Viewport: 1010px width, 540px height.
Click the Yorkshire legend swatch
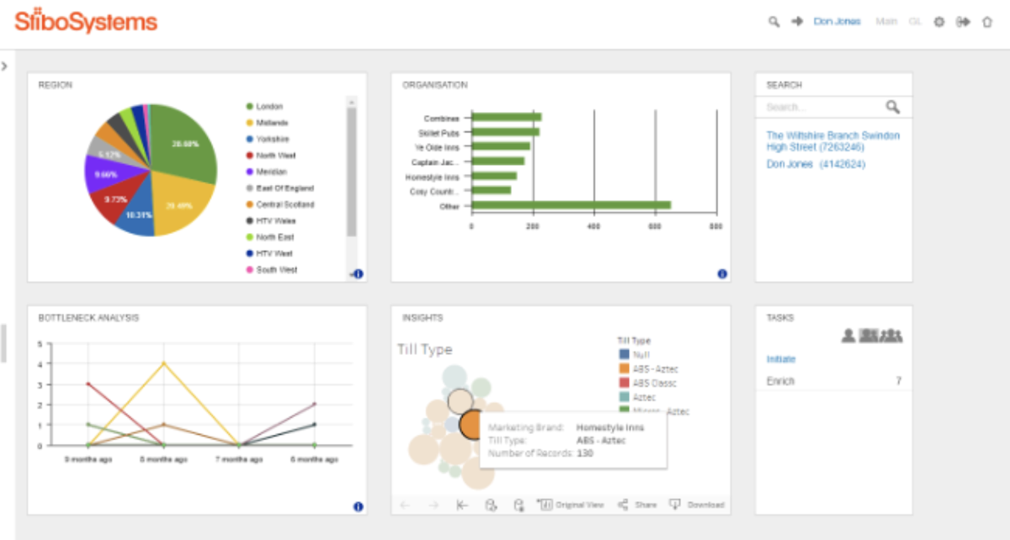pos(250,139)
